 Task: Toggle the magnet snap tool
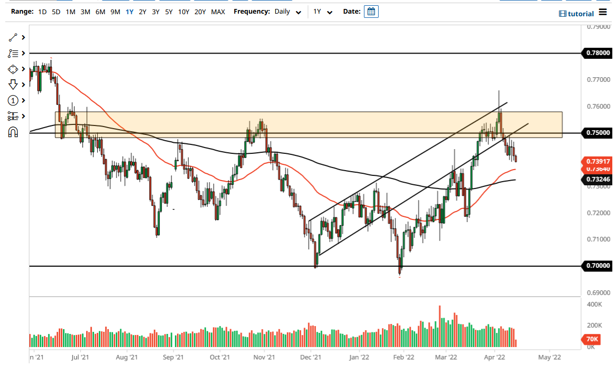tap(12, 132)
